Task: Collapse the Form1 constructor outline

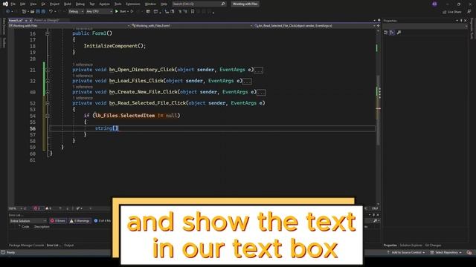Action: (x=48, y=33)
